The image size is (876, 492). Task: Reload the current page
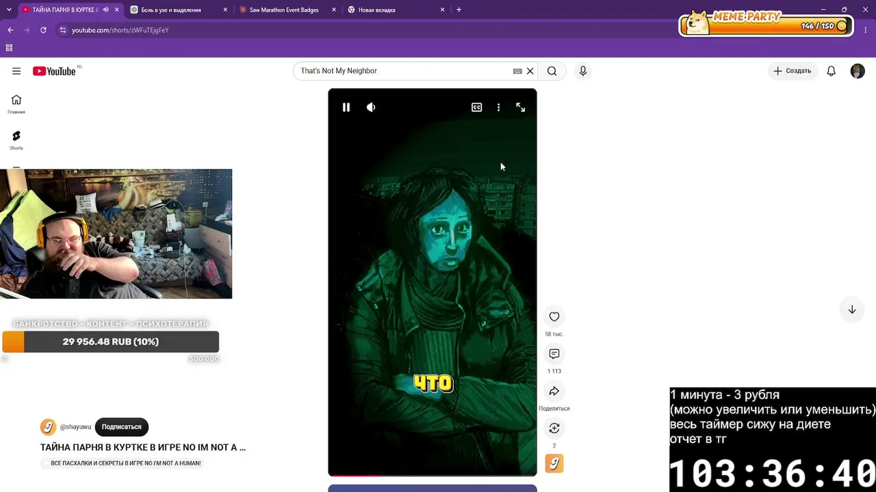(43, 30)
